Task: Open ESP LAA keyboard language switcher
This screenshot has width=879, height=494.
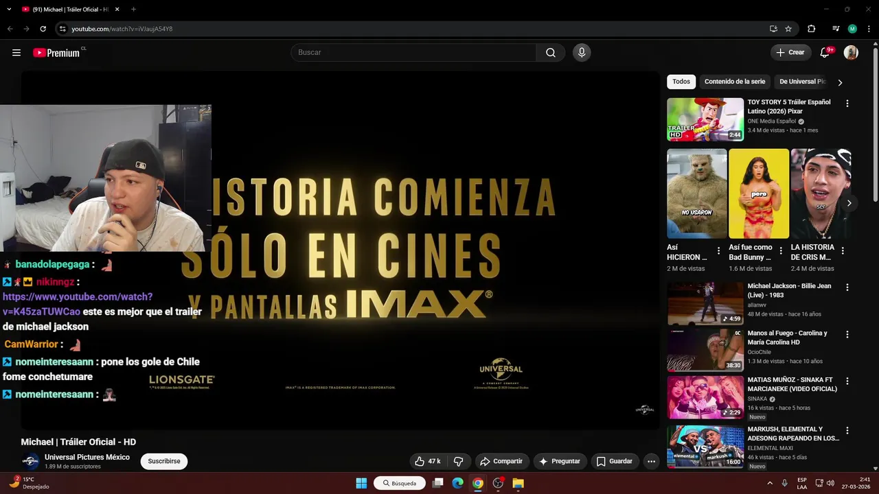Action: pyautogui.click(x=802, y=483)
